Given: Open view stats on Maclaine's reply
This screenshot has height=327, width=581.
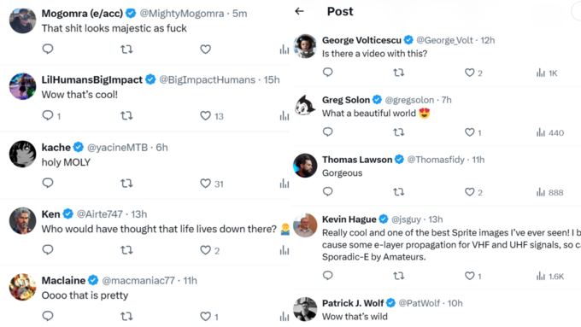Looking at the screenshot, I should 285,316.
